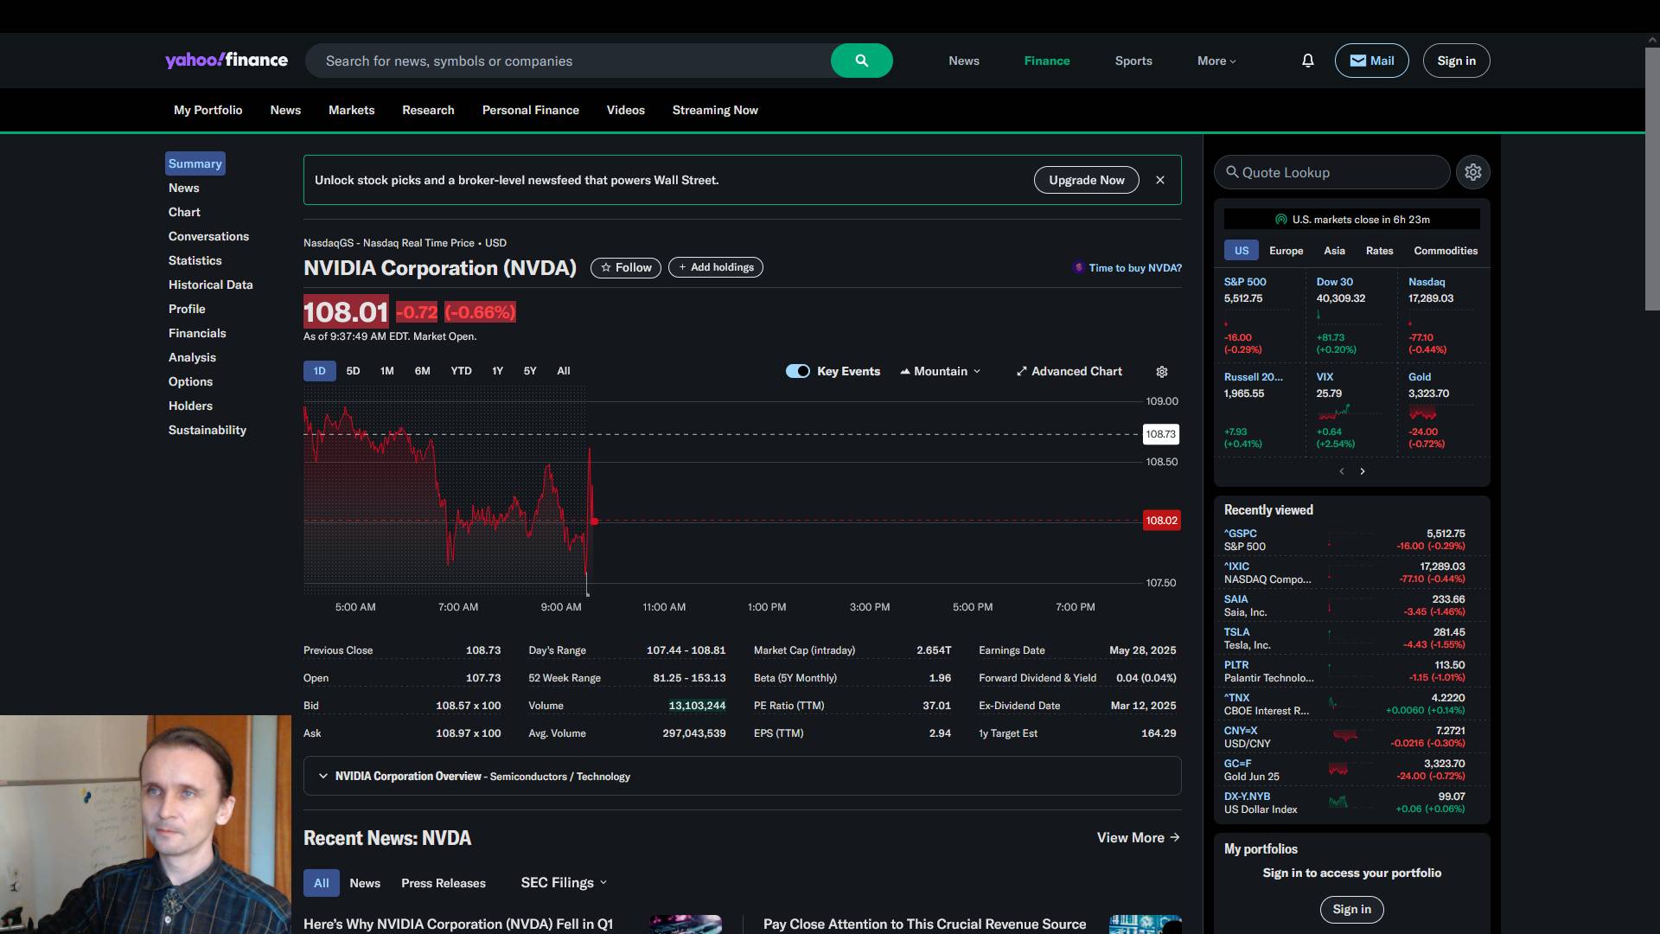
Task: Click the market data settings gear
Action: click(1472, 172)
